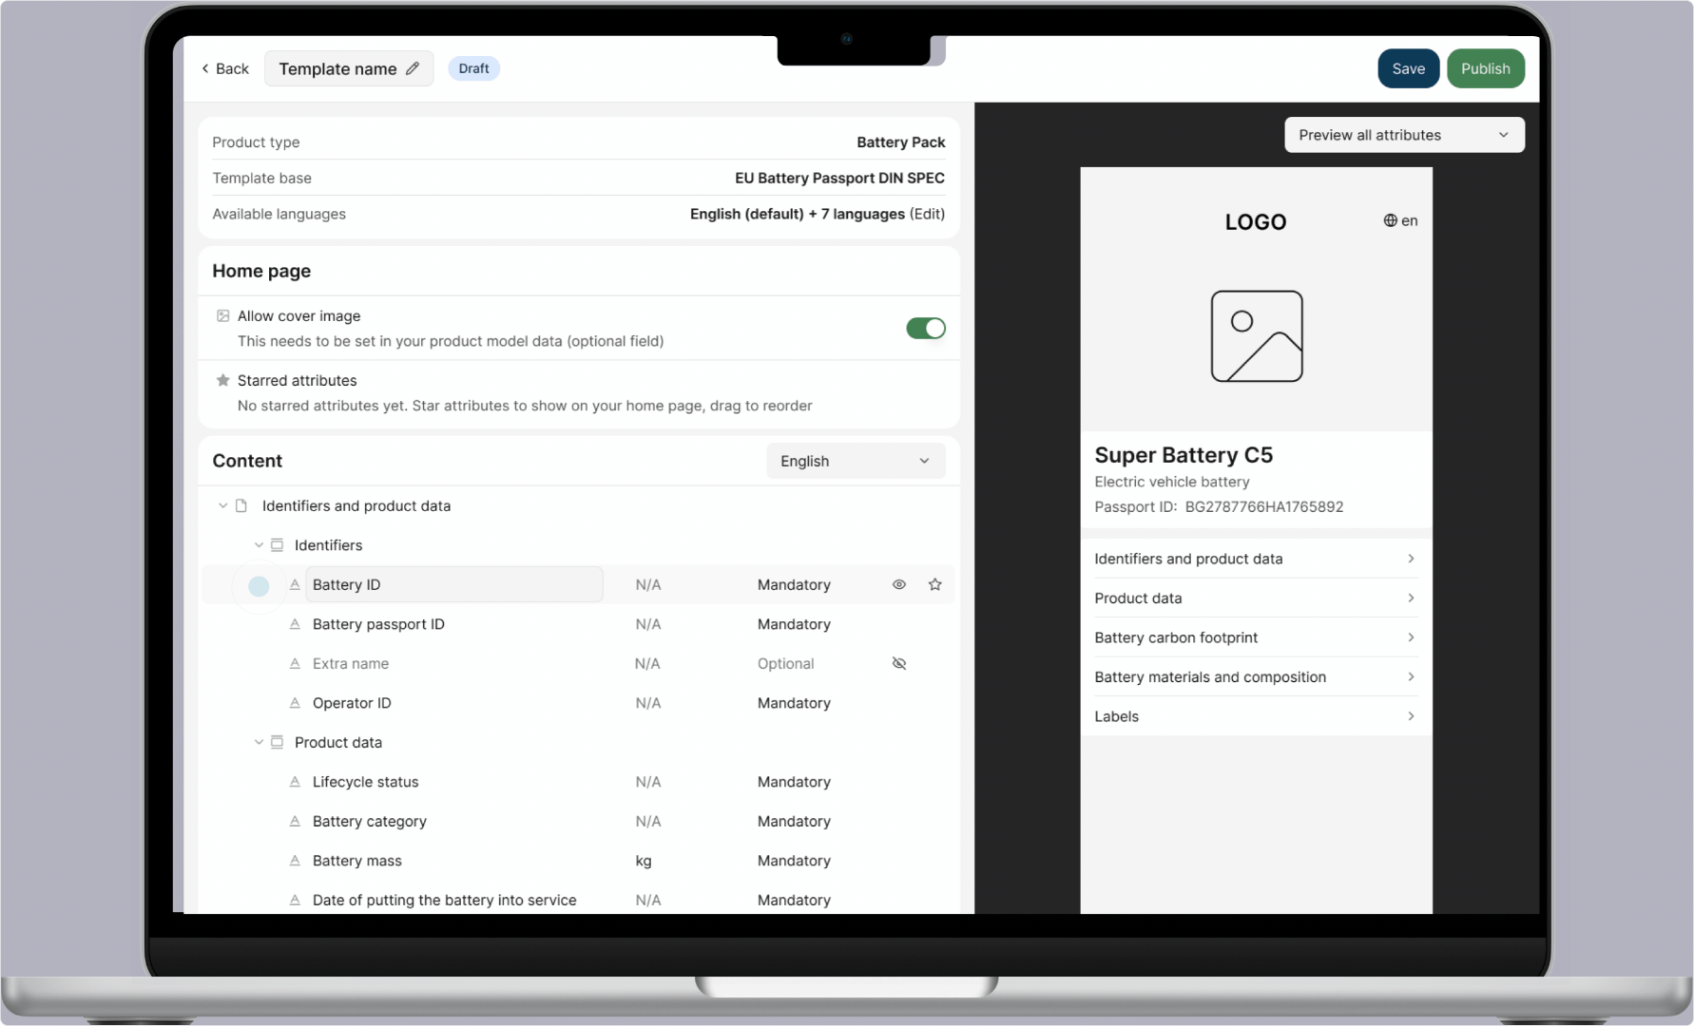Screen dimensions: 1694x1026
Task: Open Battery carbon footprint in preview
Action: (x=1255, y=637)
